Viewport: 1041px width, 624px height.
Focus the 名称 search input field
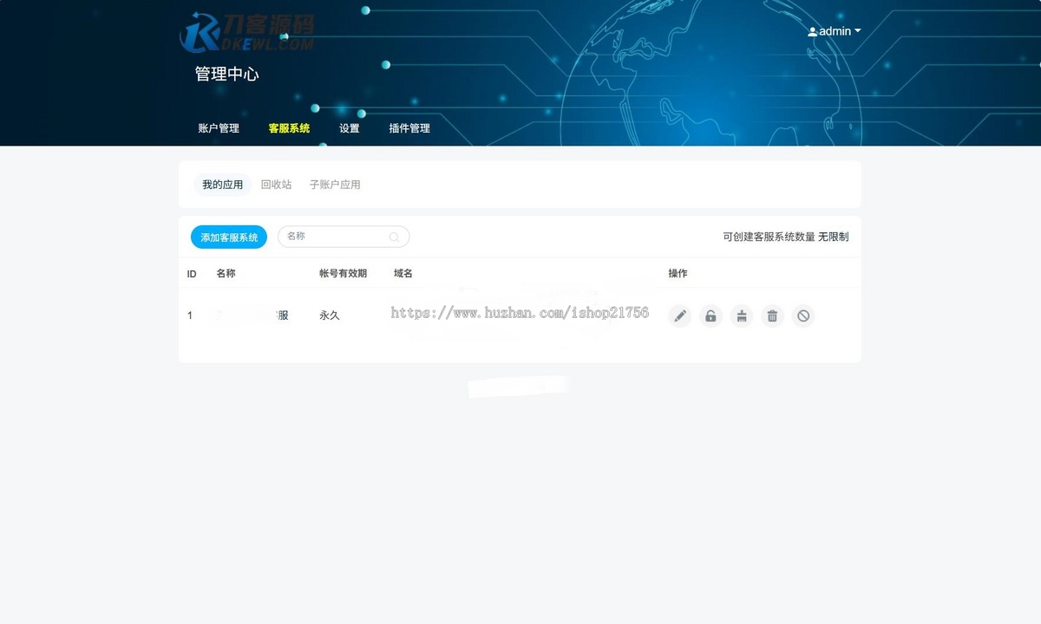pyautogui.click(x=344, y=237)
